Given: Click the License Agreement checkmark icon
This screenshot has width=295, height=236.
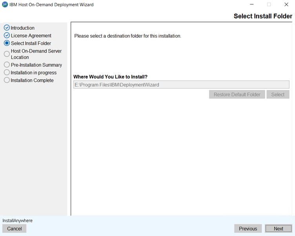Looking at the screenshot, I should (x=7, y=36).
